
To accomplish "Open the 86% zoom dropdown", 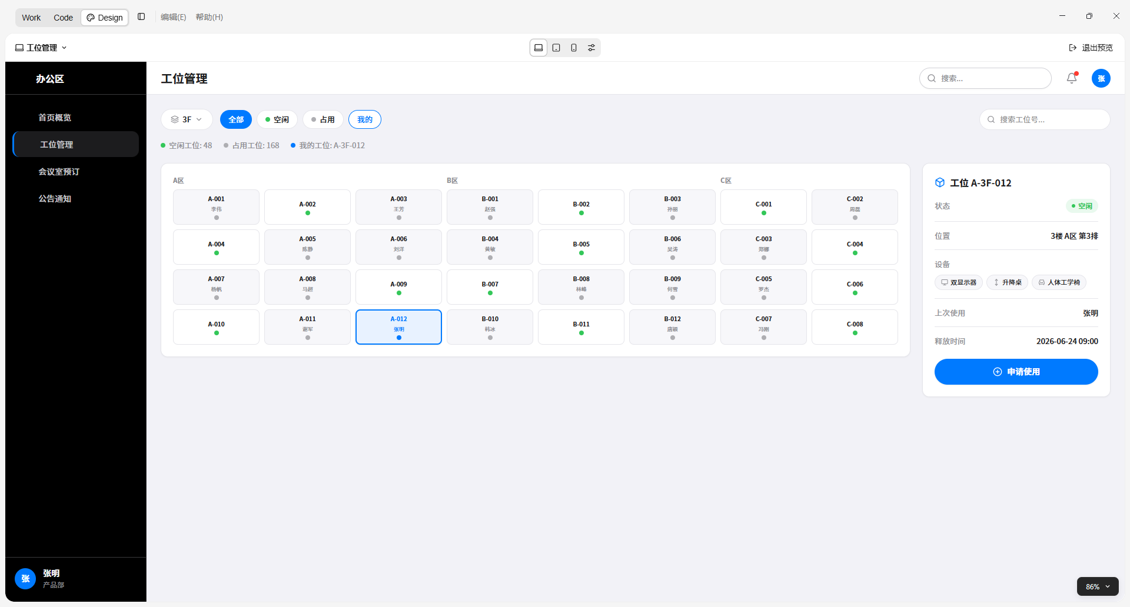I will [1098, 586].
